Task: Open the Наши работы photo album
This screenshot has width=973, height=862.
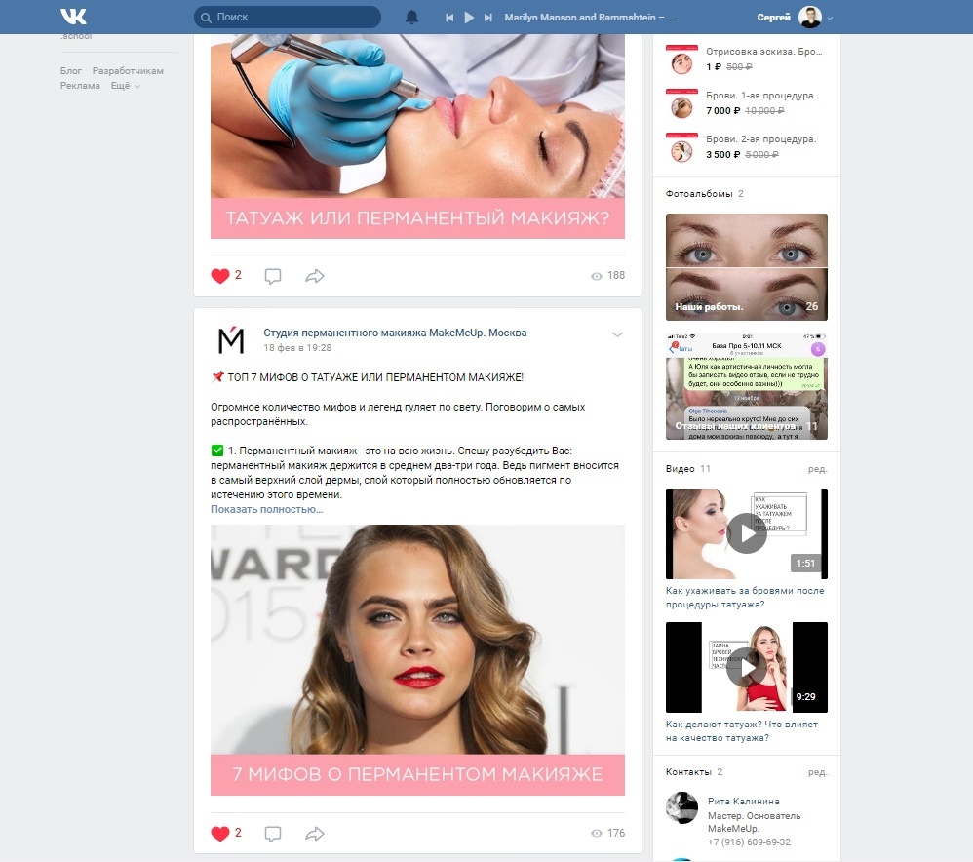Action: pos(747,267)
